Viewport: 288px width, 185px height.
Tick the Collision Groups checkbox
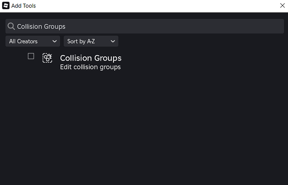tap(31, 56)
